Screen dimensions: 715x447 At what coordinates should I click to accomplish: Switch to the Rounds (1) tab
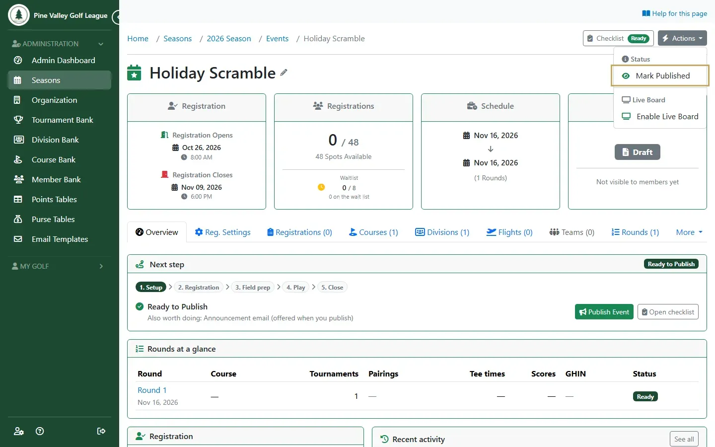[x=635, y=232]
